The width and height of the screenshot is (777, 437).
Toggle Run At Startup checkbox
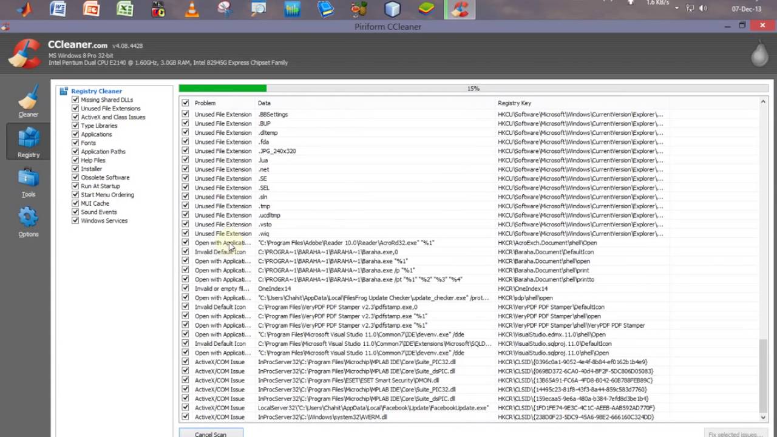point(75,186)
